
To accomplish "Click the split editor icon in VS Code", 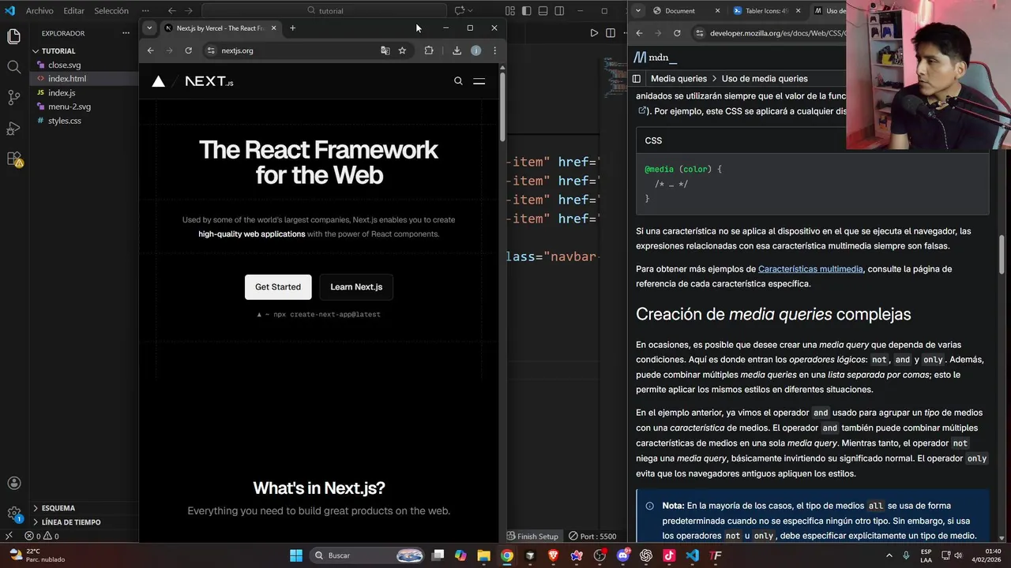I will (x=611, y=33).
